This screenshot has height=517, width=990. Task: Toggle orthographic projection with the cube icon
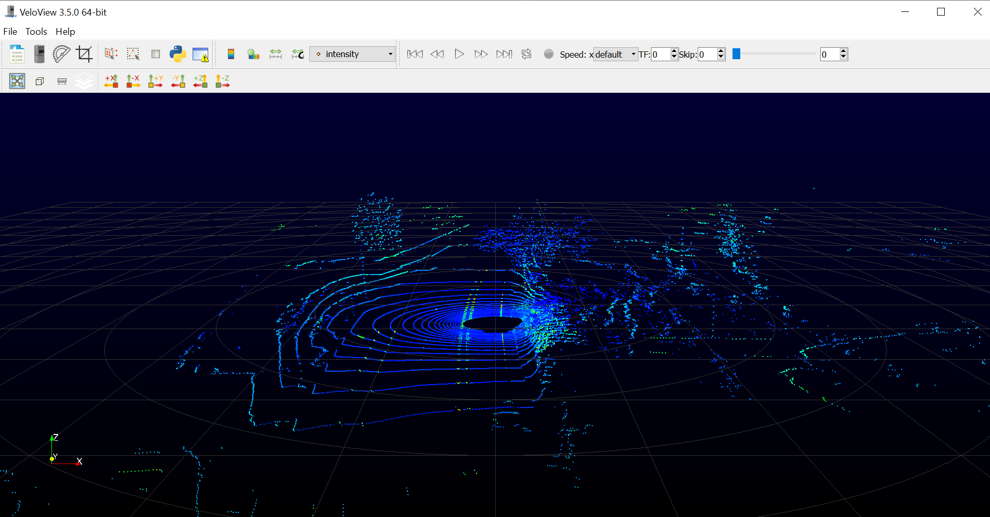tap(39, 81)
